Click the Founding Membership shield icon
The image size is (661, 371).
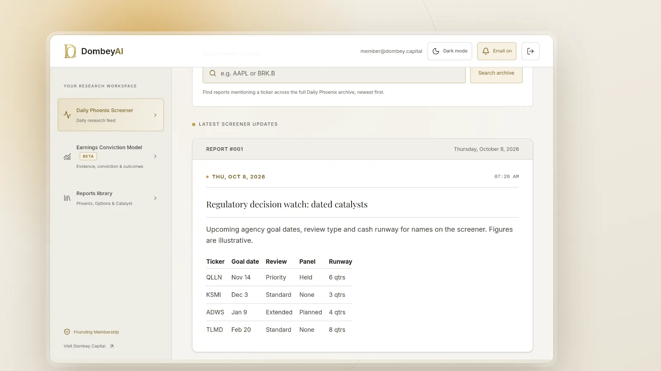point(67,332)
